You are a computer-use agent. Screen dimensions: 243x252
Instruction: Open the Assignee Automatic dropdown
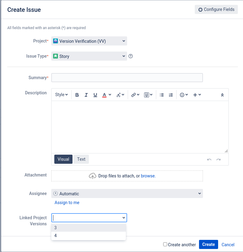point(127,193)
